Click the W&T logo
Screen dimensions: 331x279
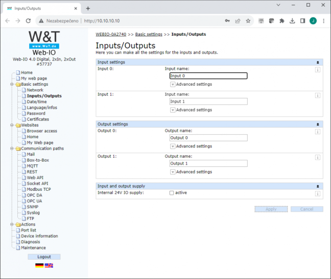tap(44, 40)
